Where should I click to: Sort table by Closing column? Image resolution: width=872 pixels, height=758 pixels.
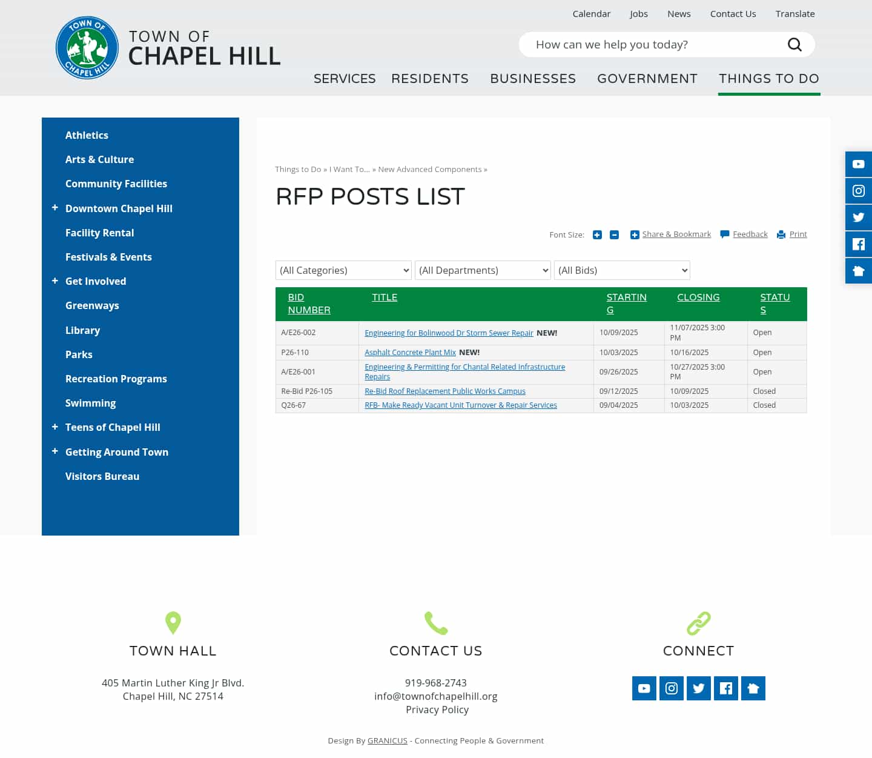click(x=698, y=298)
